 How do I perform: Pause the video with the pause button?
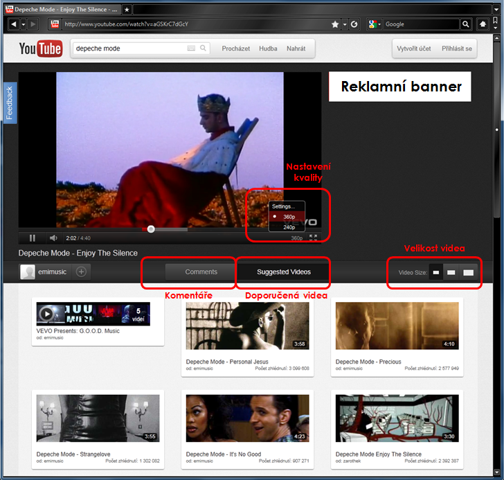(x=32, y=238)
